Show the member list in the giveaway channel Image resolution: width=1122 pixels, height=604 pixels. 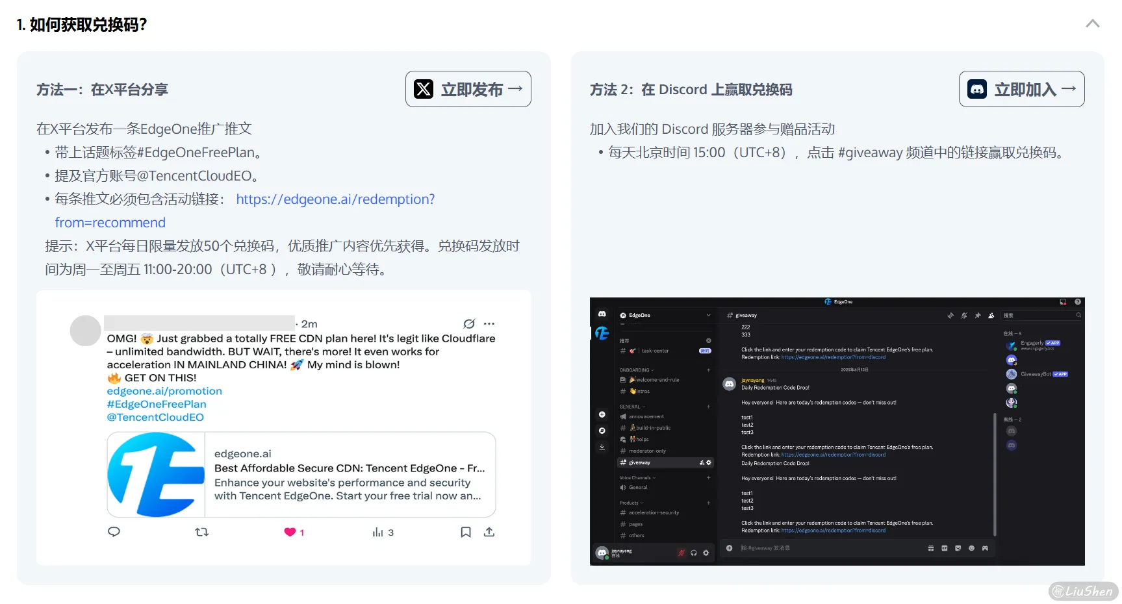(x=990, y=316)
